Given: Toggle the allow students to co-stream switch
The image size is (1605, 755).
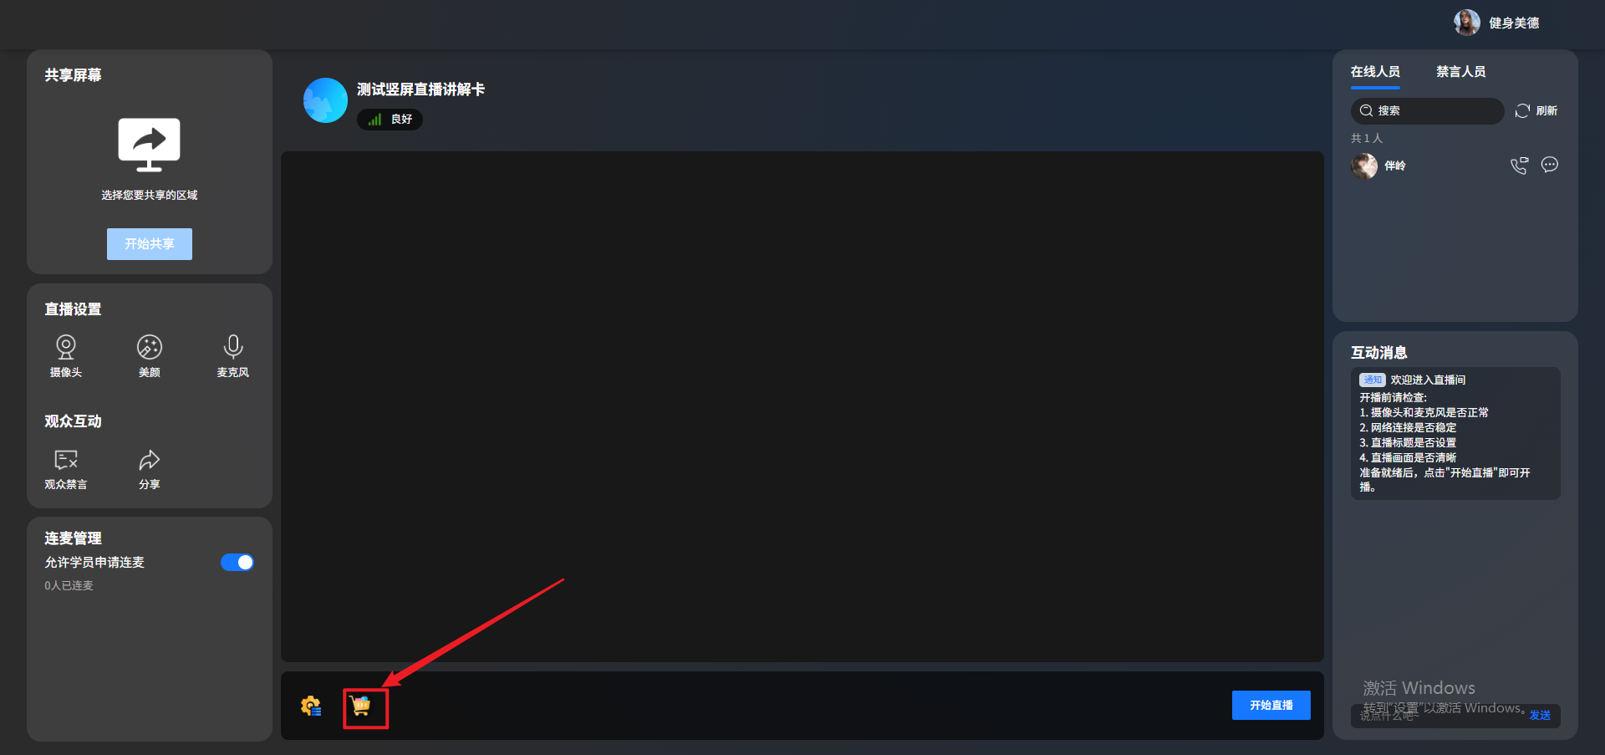Looking at the screenshot, I should (237, 563).
